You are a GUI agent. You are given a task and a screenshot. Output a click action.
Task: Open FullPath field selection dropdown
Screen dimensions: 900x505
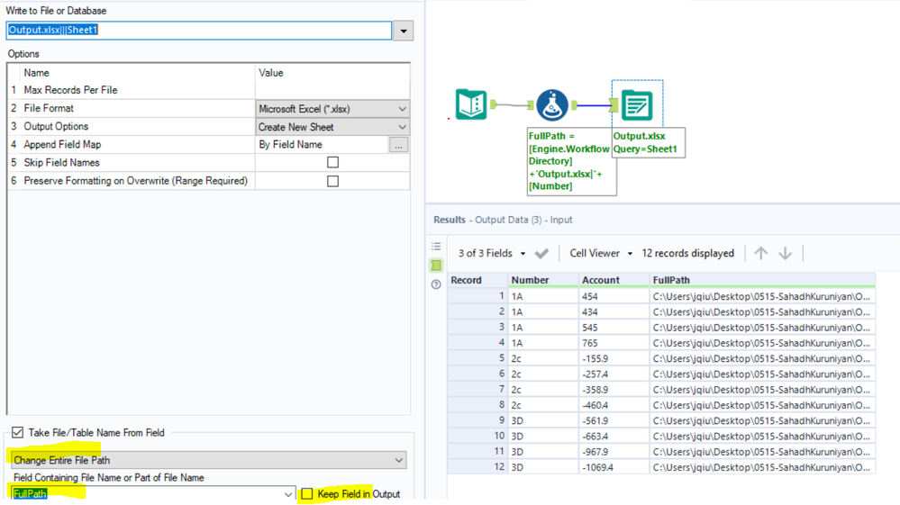(152, 493)
